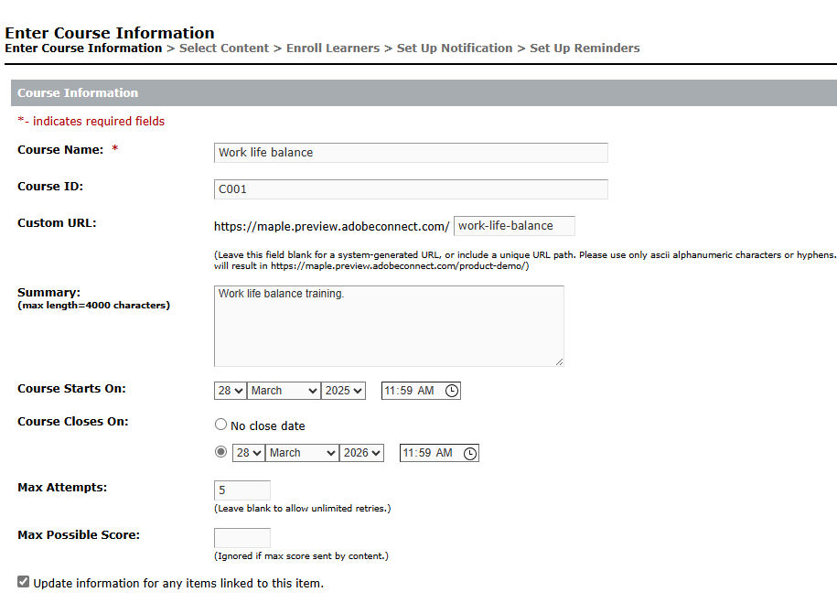This screenshot has height=603, width=837.
Task: Click the Course ID field containing C001
Action: [411, 189]
